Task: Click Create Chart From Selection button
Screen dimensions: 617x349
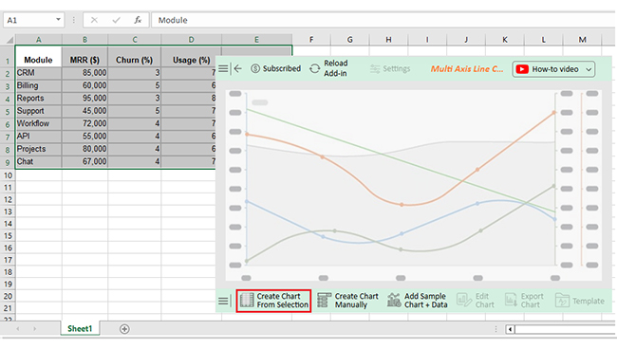Action: click(x=273, y=301)
